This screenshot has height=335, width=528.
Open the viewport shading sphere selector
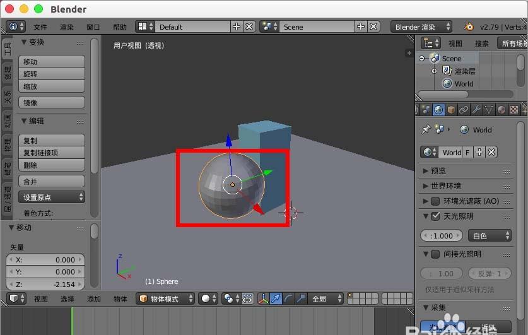pos(208,298)
